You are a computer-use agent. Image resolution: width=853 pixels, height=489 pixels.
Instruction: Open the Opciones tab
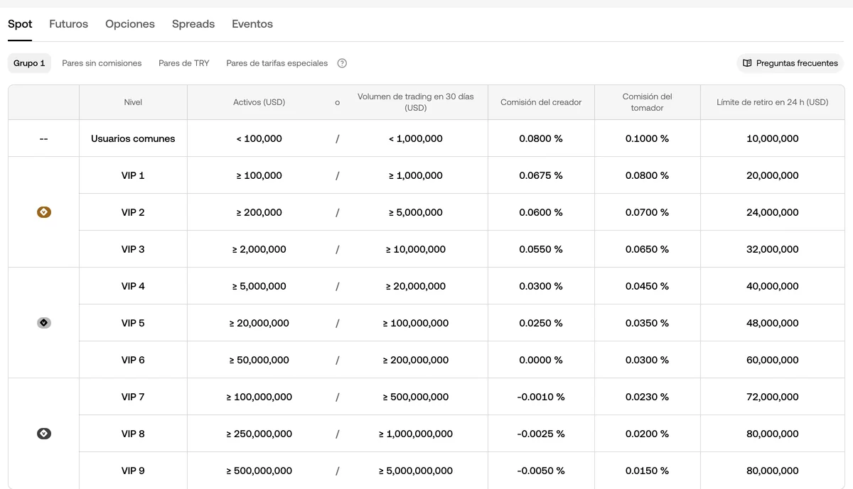(130, 24)
